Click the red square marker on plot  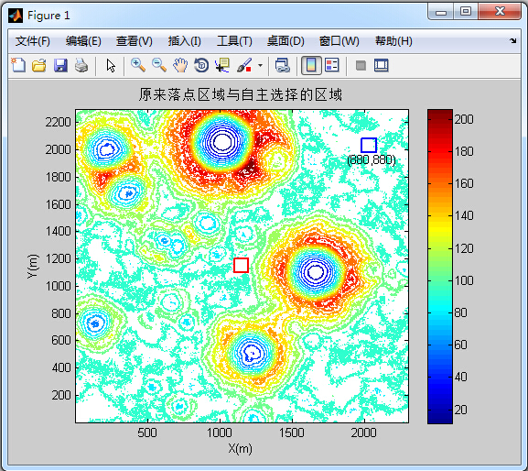(x=241, y=266)
